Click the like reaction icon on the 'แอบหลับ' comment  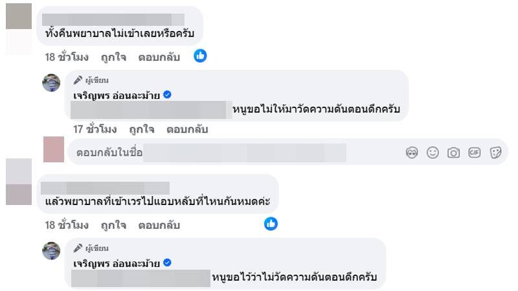tap(271, 224)
